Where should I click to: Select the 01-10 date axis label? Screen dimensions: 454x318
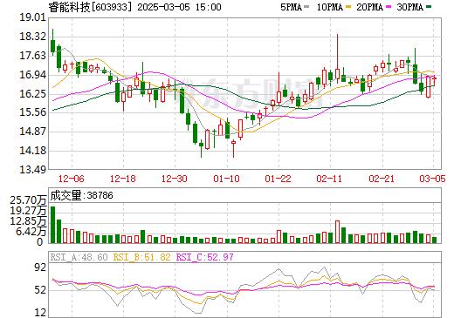click(226, 179)
